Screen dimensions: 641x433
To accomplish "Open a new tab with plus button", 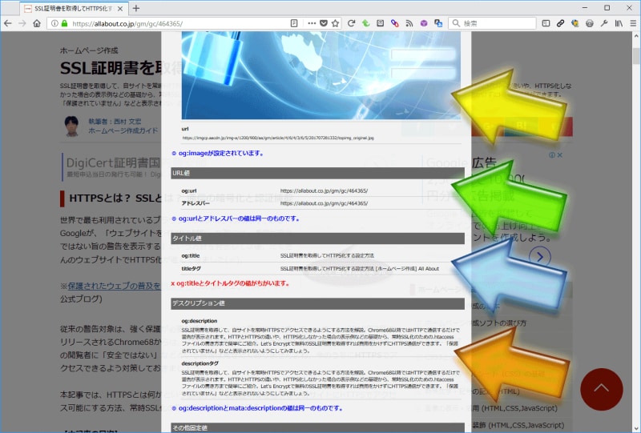I will tap(136, 8).
